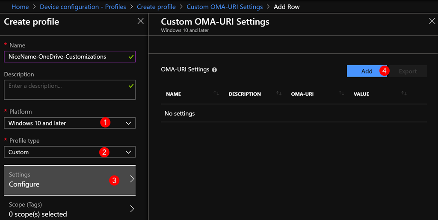The image size is (438, 220).
Task: Close the Custom OMA-URI Settings blade
Action: click(432, 21)
